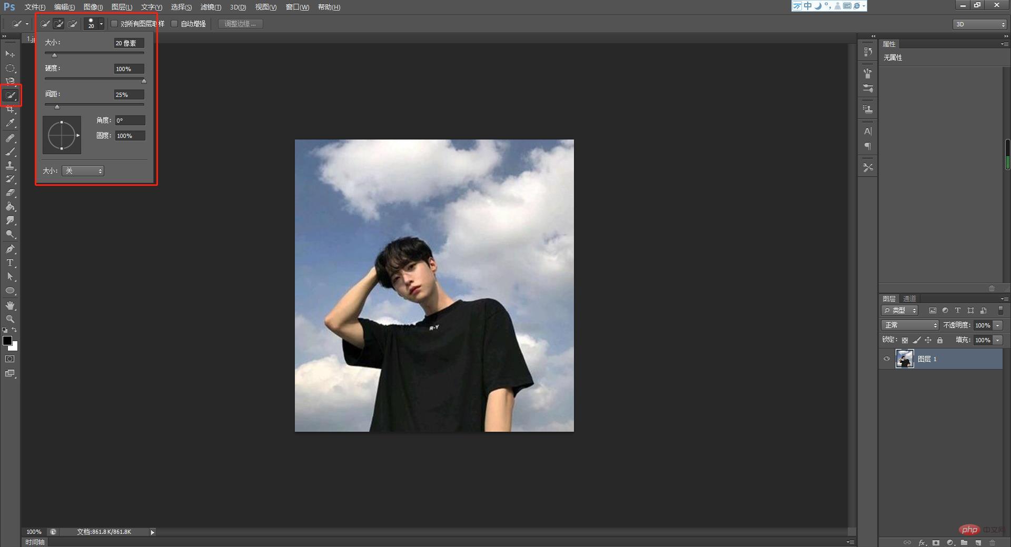This screenshot has width=1011, height=547.
Task: Select the Hand tool
Action: 10,305
